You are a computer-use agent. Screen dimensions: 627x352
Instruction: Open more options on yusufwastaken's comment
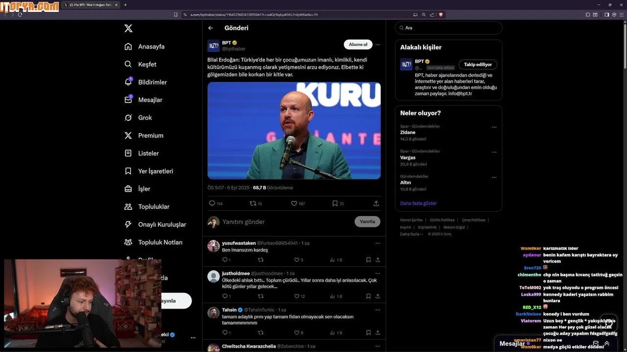pos(378,243)
